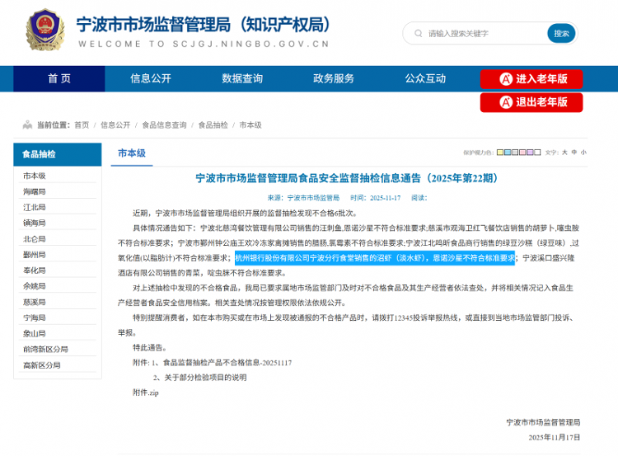Select the yellow eye-protection color swatch
Image resolution: width=618 pixels, height=456 pixels.
499,153
